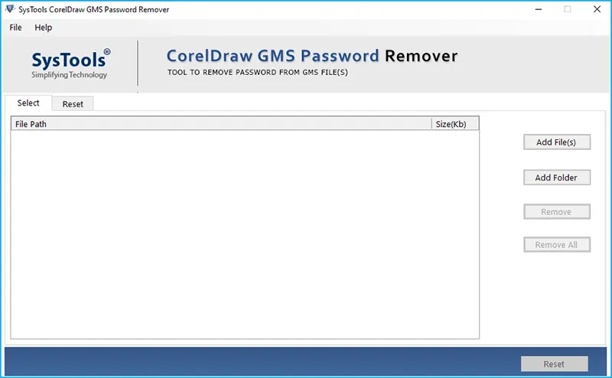Click the Size(Kb) column header

454,124
